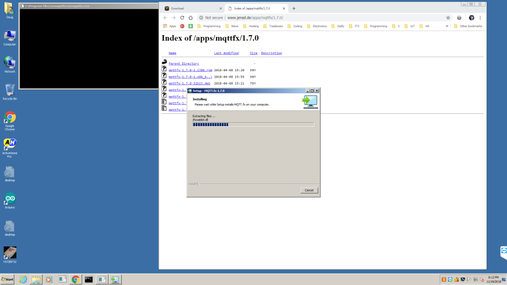Open the Doug folder on desktop

9,10
